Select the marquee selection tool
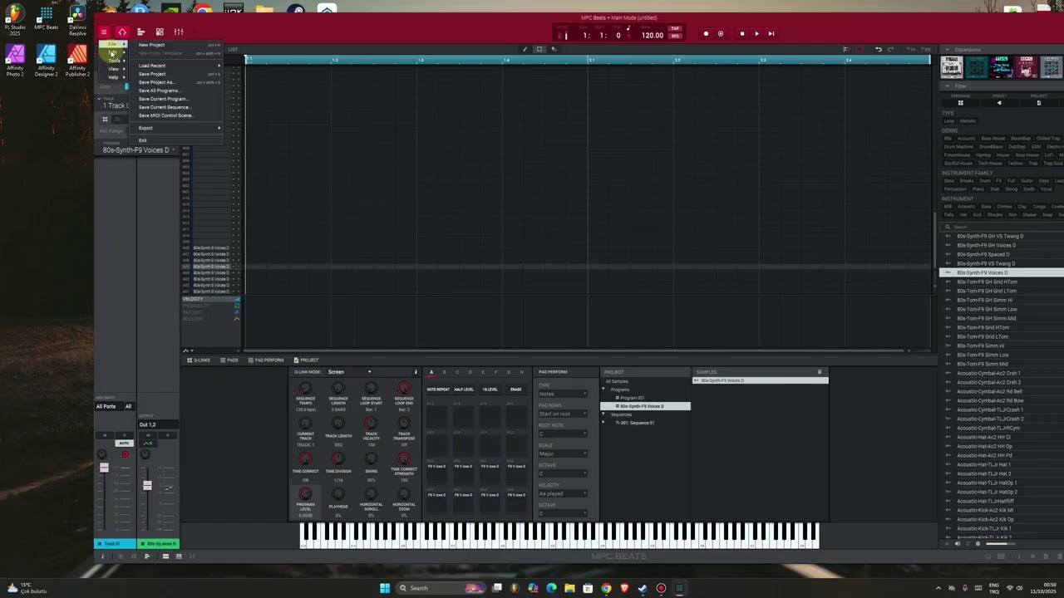This screenshot has height=598, width=1064. (539, 49)
